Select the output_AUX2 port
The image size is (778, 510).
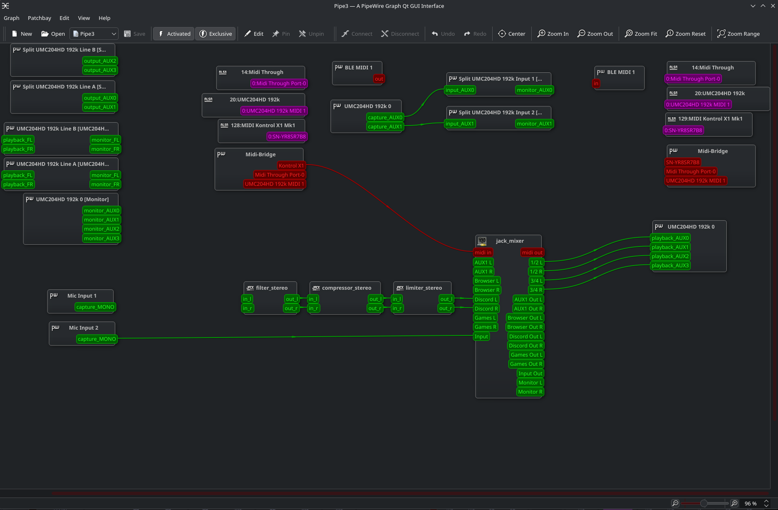point(100,61)
